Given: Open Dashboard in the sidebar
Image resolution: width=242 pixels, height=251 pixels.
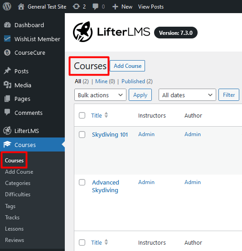Looking at the screenshot, I should tap(29, 25).
